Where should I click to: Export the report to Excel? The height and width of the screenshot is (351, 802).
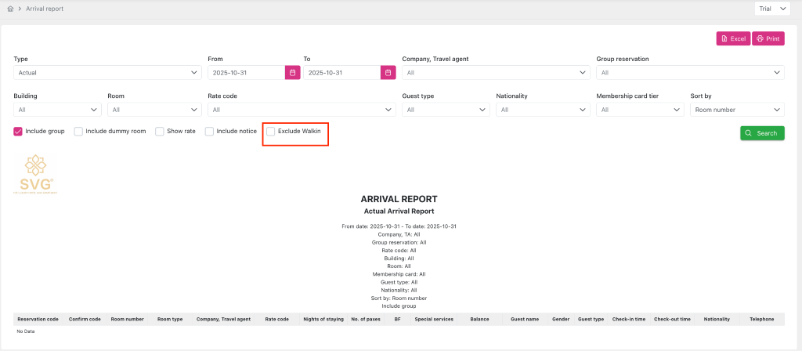pyautogui.click(x=733, y=38)
